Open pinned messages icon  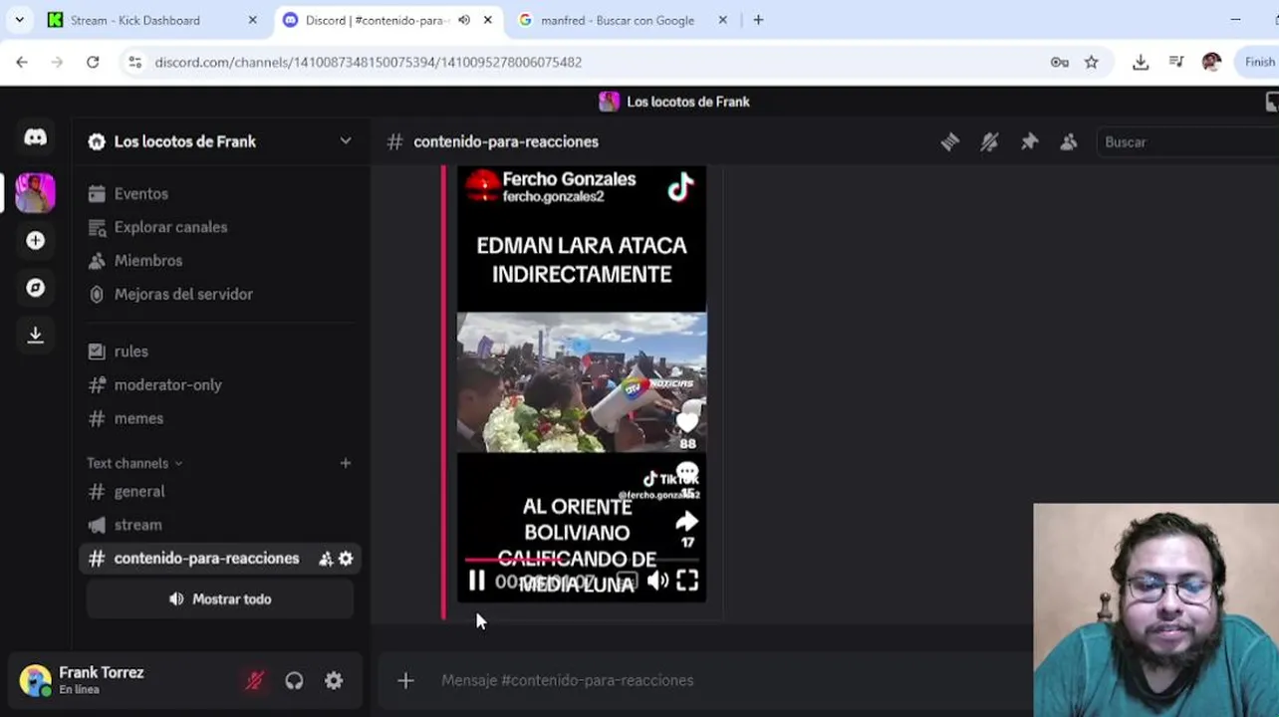pos(1029,142)
